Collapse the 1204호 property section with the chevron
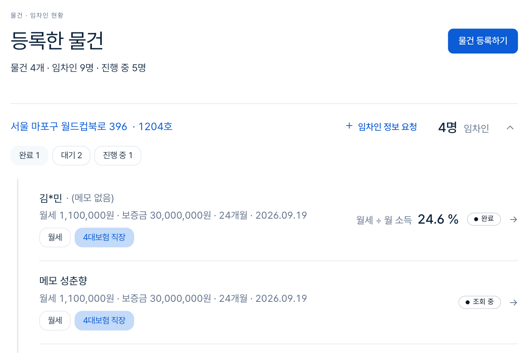The height and width of the screenshot is (353, 529). tap(510, 128)
